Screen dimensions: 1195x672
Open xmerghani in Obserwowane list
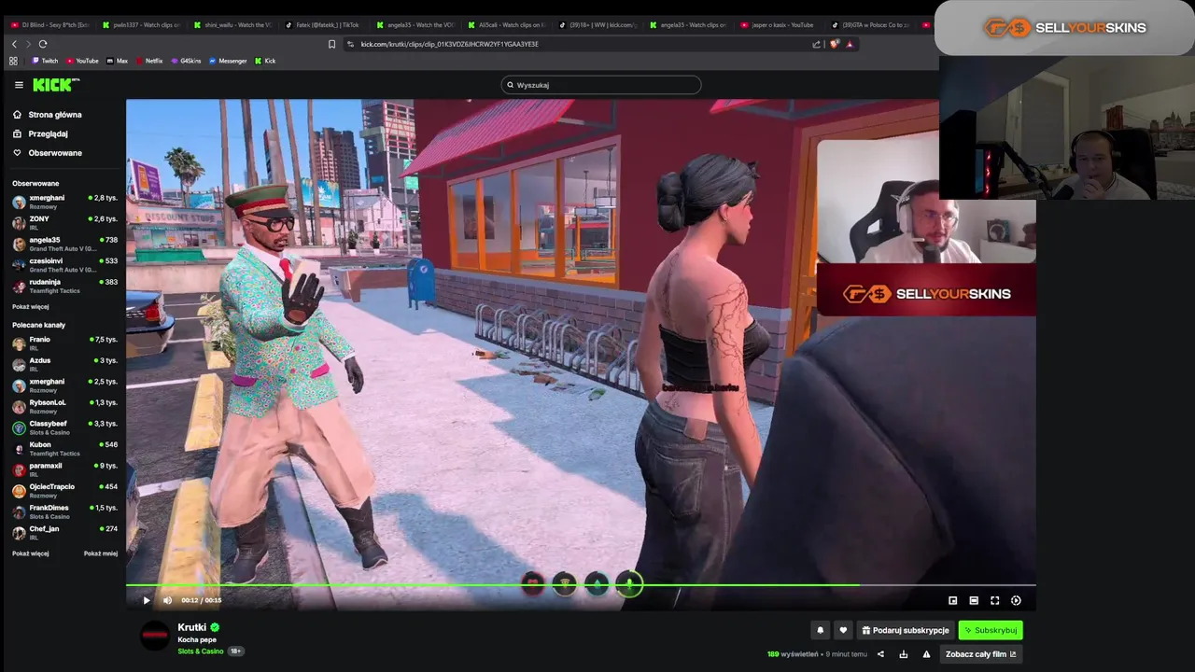[64, 202]
